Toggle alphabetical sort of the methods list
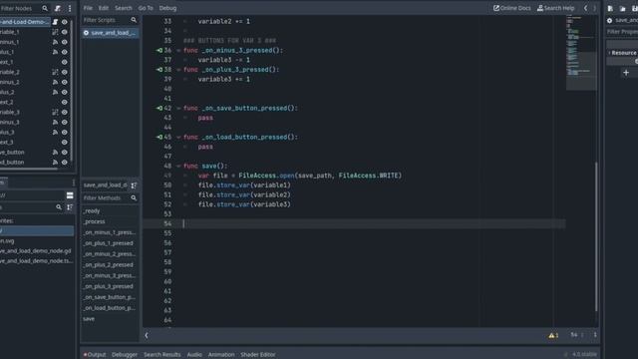The height and width of the screenshot is (359, 638). coord(134,185)
